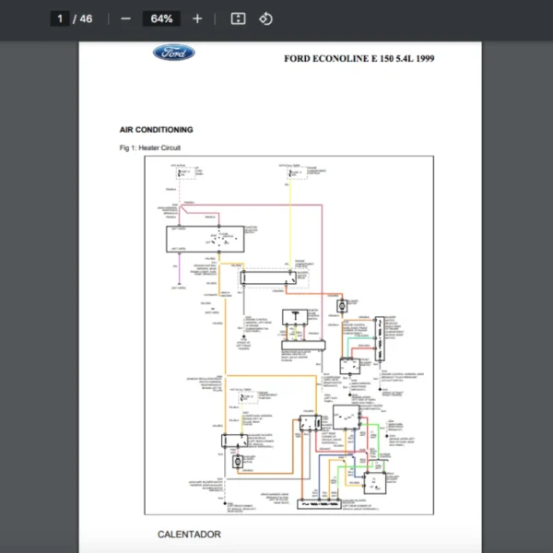
Task: Select the AIR CONDITIONING heading
Action: (x=156, y=130)
